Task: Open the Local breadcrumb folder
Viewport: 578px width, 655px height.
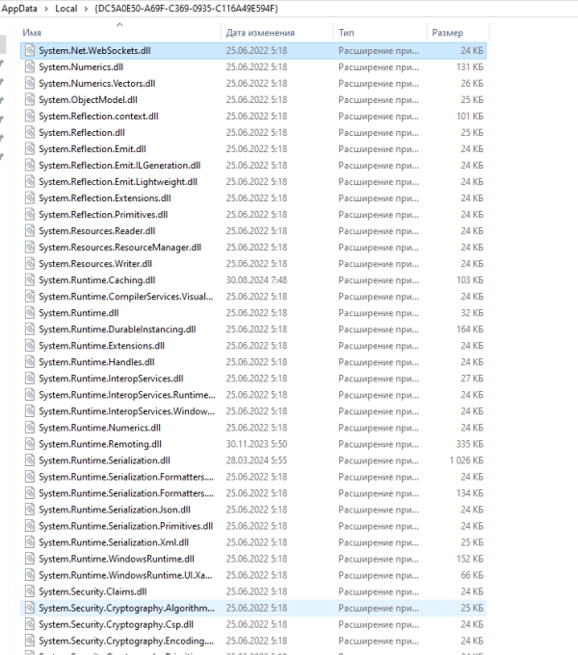Action: click(x=66, y=9)
